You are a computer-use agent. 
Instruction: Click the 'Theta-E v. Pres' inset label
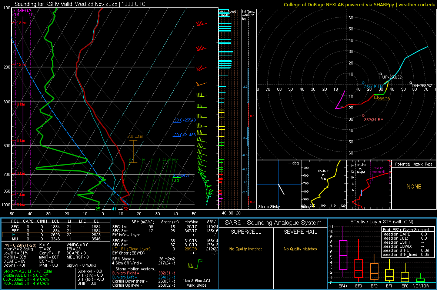[323, 174]
